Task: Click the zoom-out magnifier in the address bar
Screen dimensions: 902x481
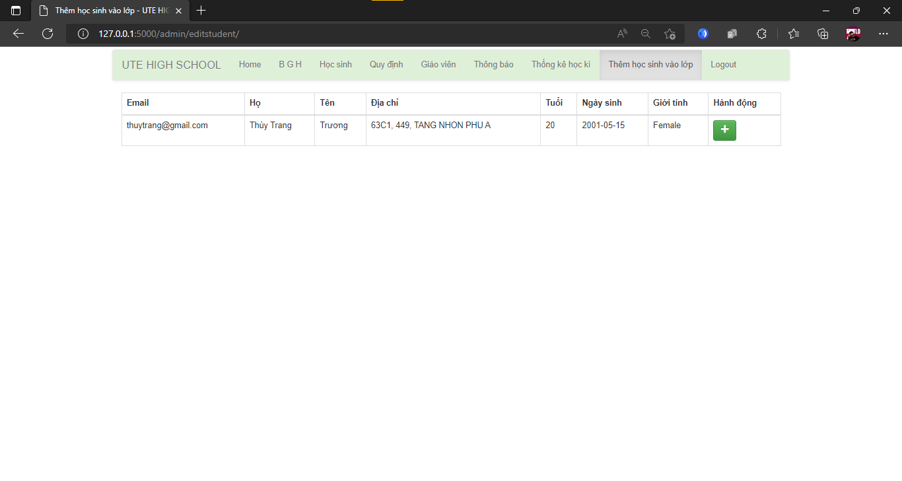Action: pos(646,34)
